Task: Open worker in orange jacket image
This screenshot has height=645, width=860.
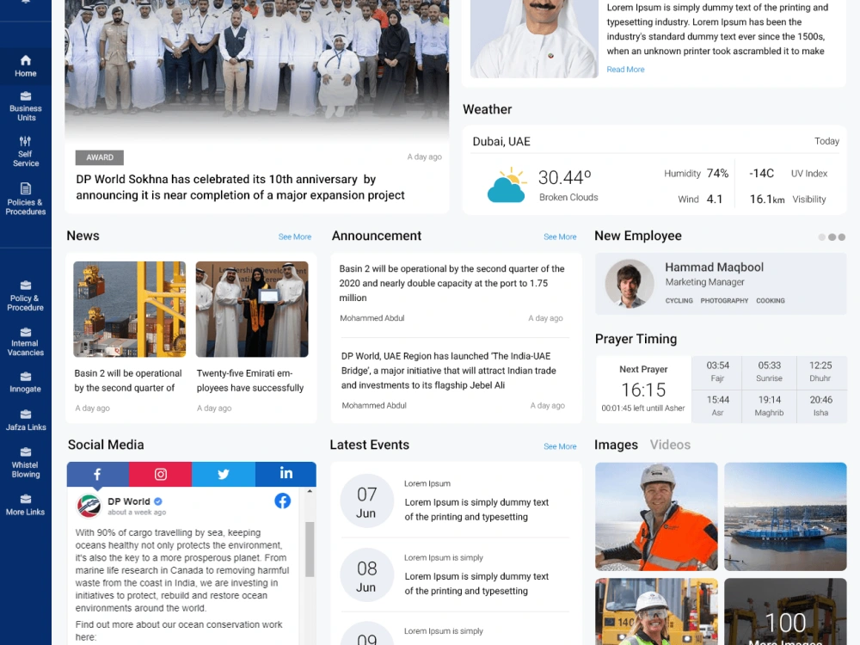Action: coord(656,517)
